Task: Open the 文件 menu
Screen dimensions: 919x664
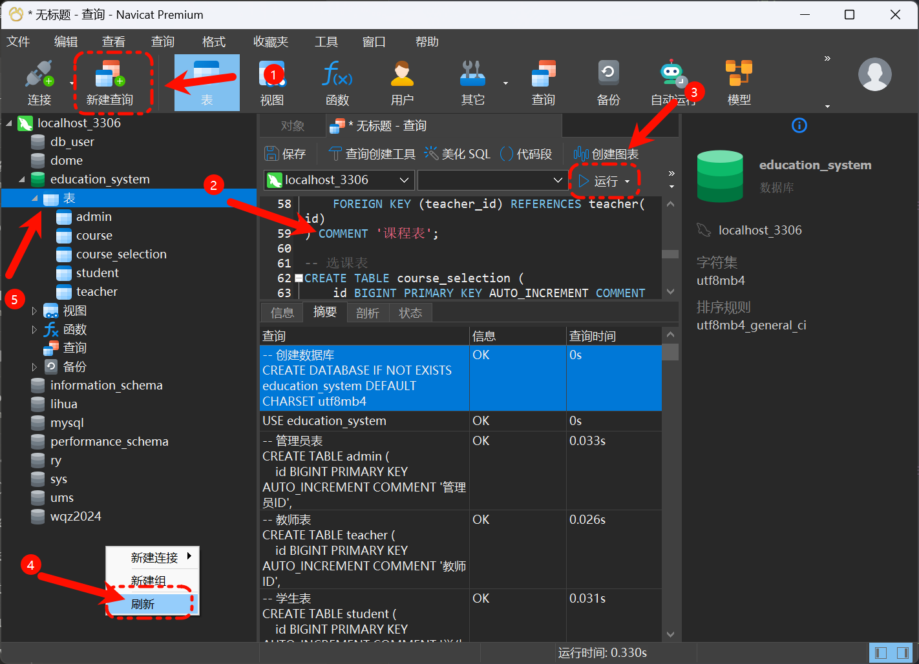Action: coord(18,42)
